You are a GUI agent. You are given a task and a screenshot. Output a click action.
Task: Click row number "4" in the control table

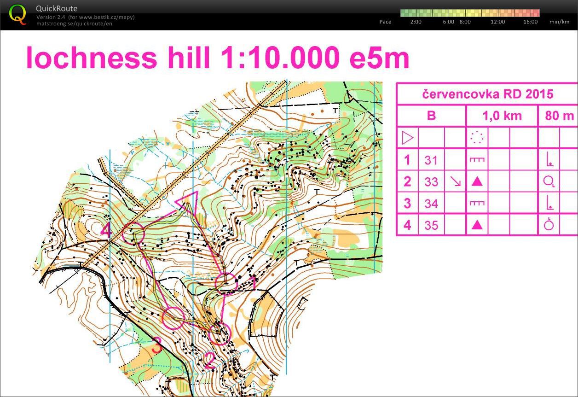coord(407,225)
